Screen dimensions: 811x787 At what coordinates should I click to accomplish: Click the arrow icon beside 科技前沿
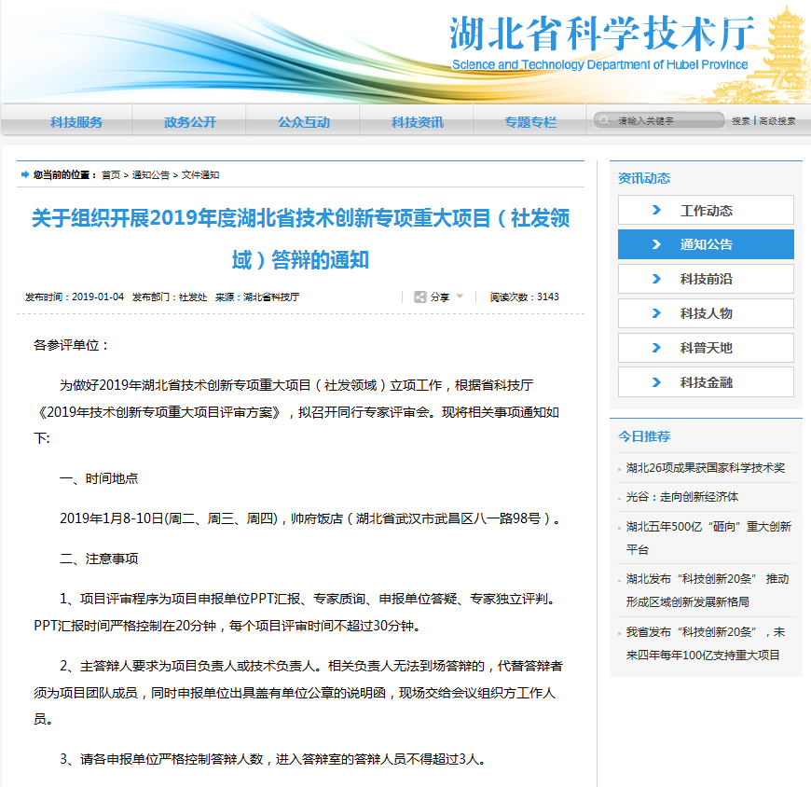tap(656, 279)
